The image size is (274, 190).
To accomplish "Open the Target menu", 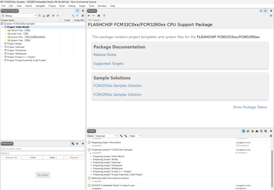I will [82, 6].
